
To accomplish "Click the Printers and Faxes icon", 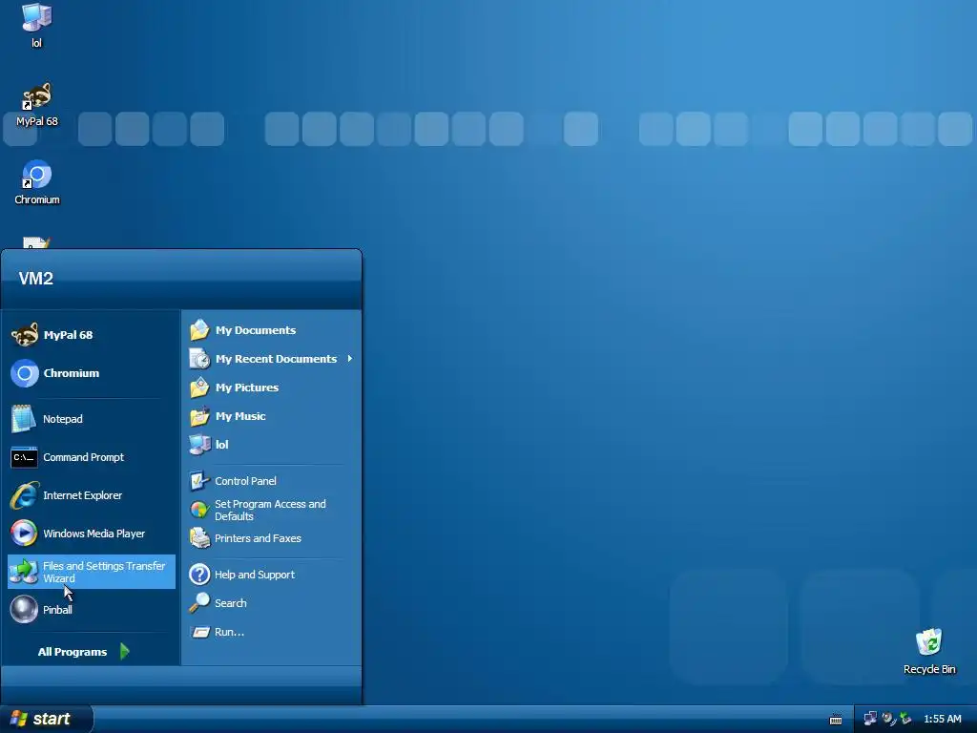I will [x=199, y=538].
